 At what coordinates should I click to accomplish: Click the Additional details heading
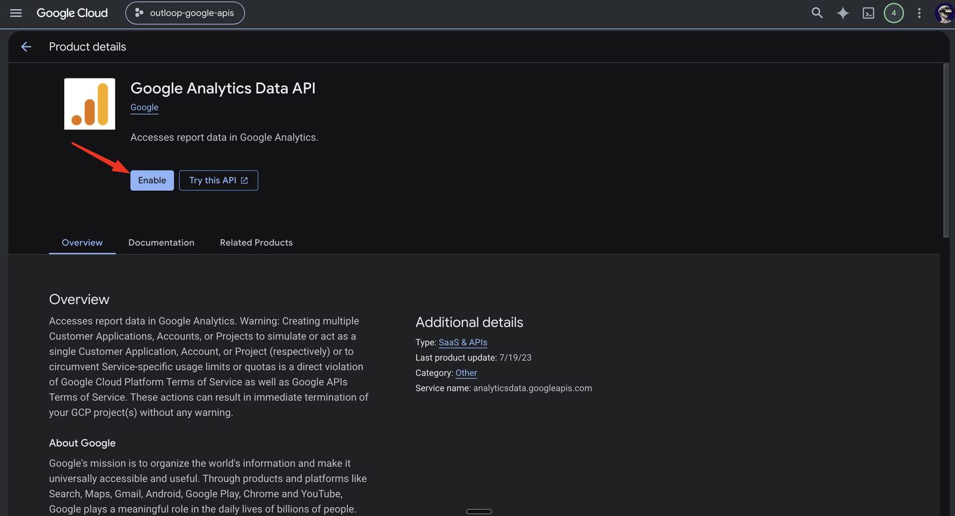tap(469, 322)
